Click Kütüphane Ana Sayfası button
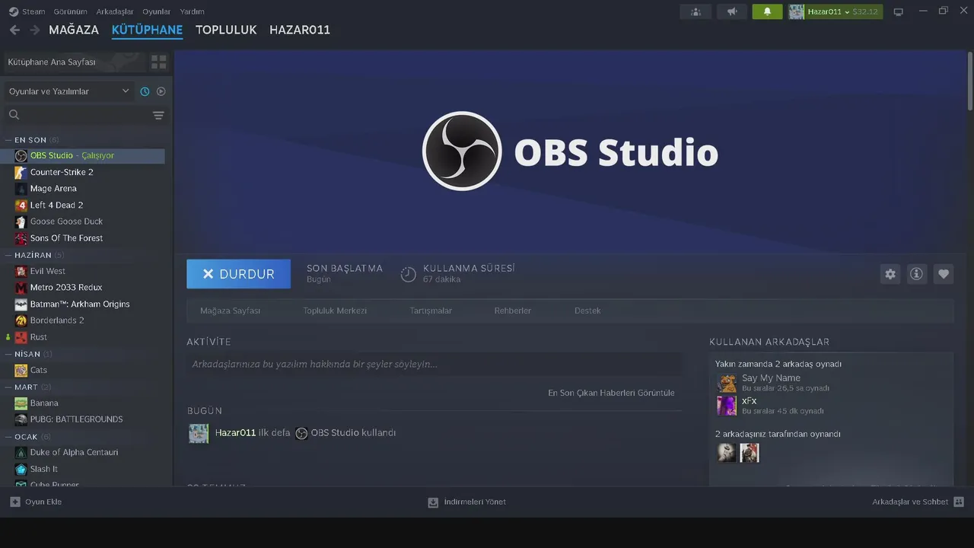Screen dimensions: 974x548 pyautogui.click(x=74, y=62)
